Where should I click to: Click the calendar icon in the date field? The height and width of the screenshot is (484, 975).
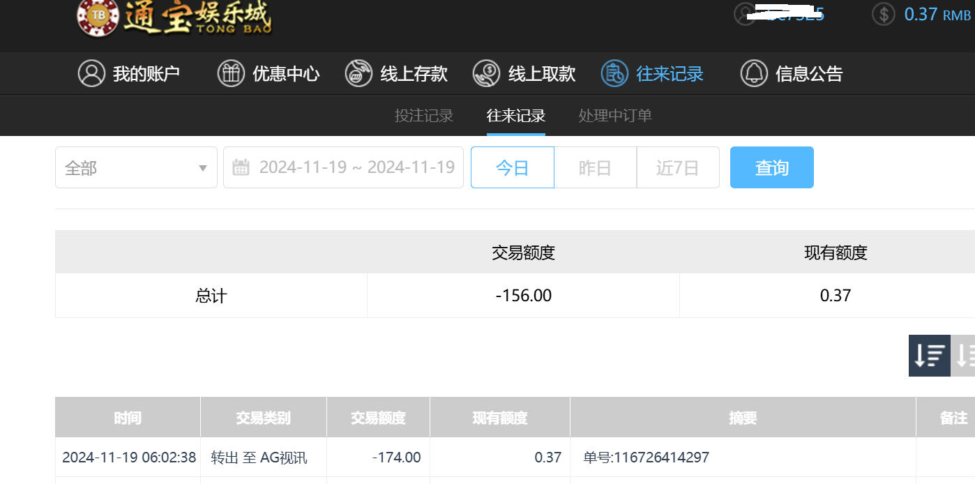(241, 167)
